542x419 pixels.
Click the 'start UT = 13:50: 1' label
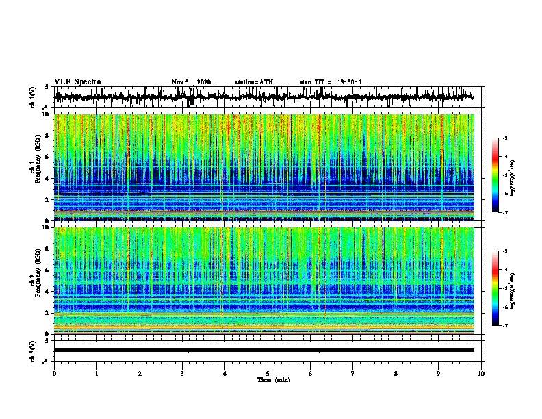pos(331,82)
